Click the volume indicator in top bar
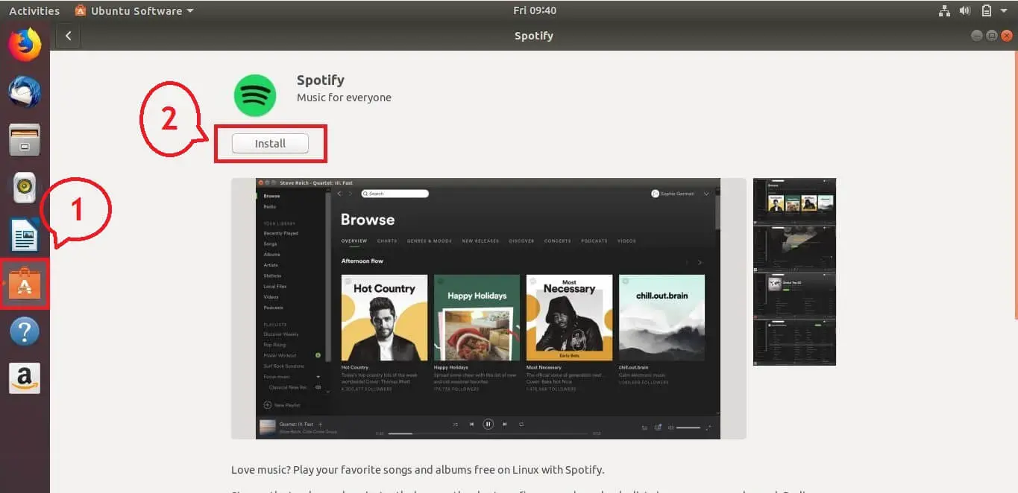This screenshot has width=1018, height=493. (x=965, y=11)
